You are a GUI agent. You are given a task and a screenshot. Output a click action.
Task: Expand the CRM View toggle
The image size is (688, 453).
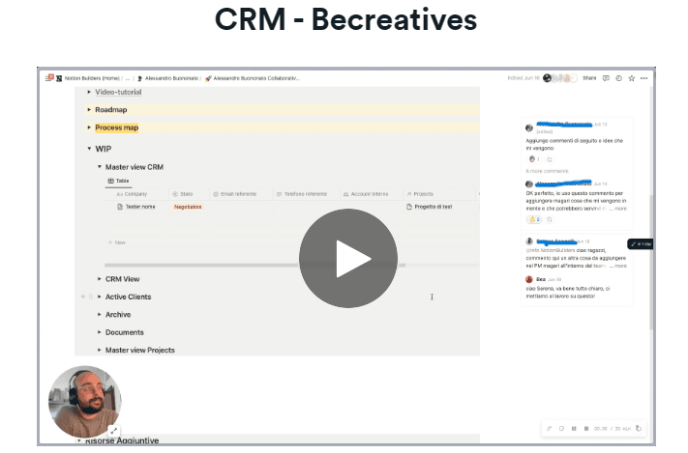[x=99, y=279]
